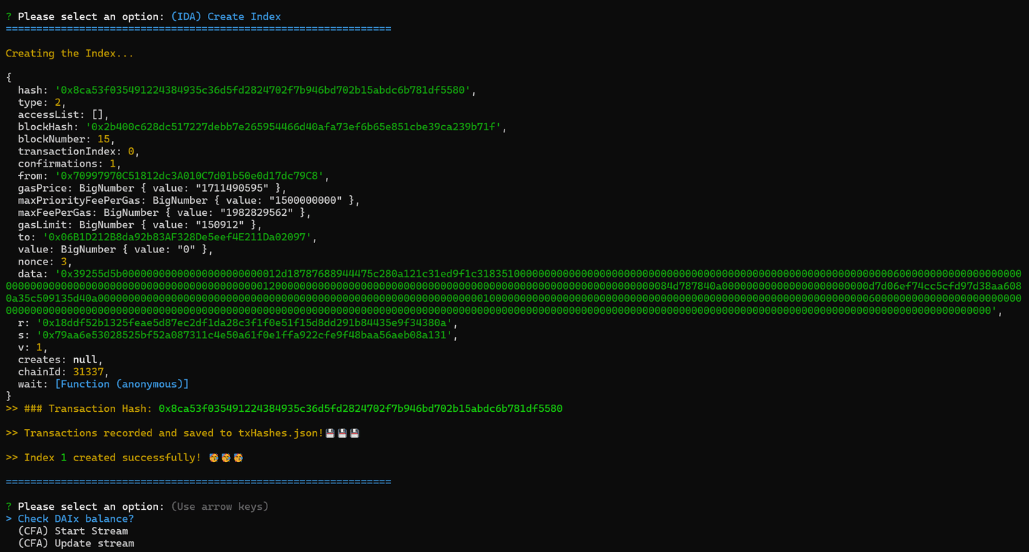The width and height of the screenshot is (1029, 552).
Task: Click the 'creates: null' line
Action: 61,360
